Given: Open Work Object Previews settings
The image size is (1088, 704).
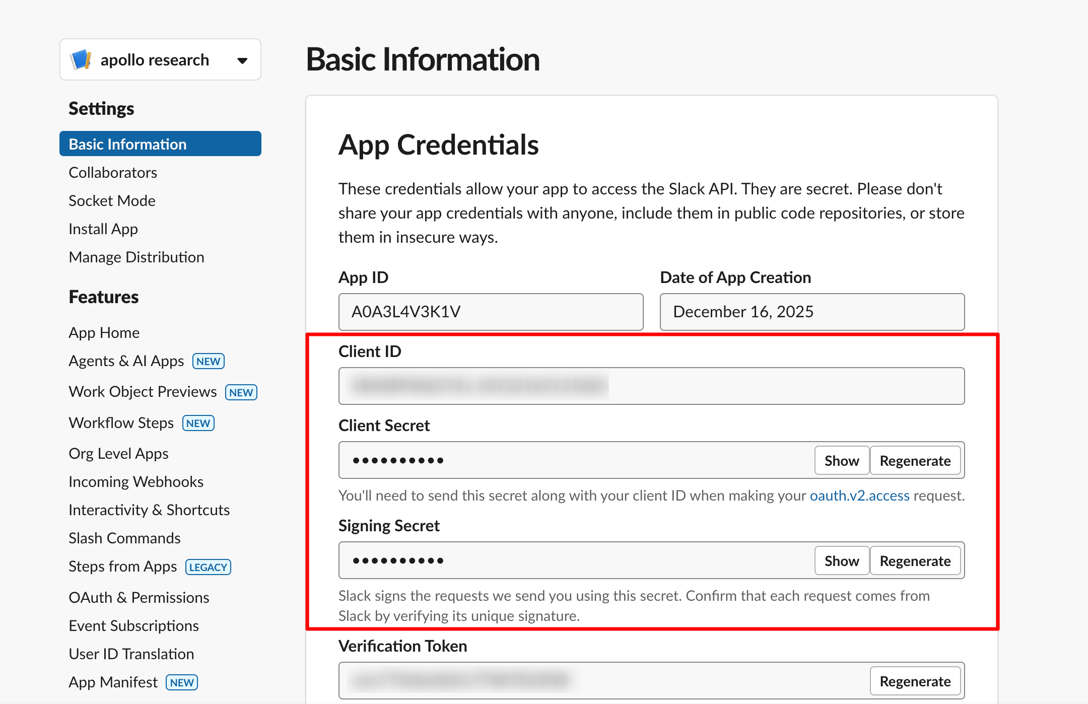Looking at the screenshot, I should pos(142,391).
